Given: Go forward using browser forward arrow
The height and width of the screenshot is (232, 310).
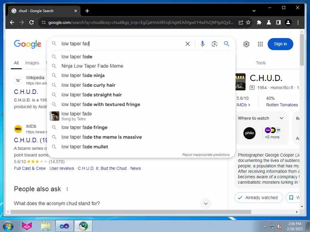Looking at the screenshot, I should (22, 22).
